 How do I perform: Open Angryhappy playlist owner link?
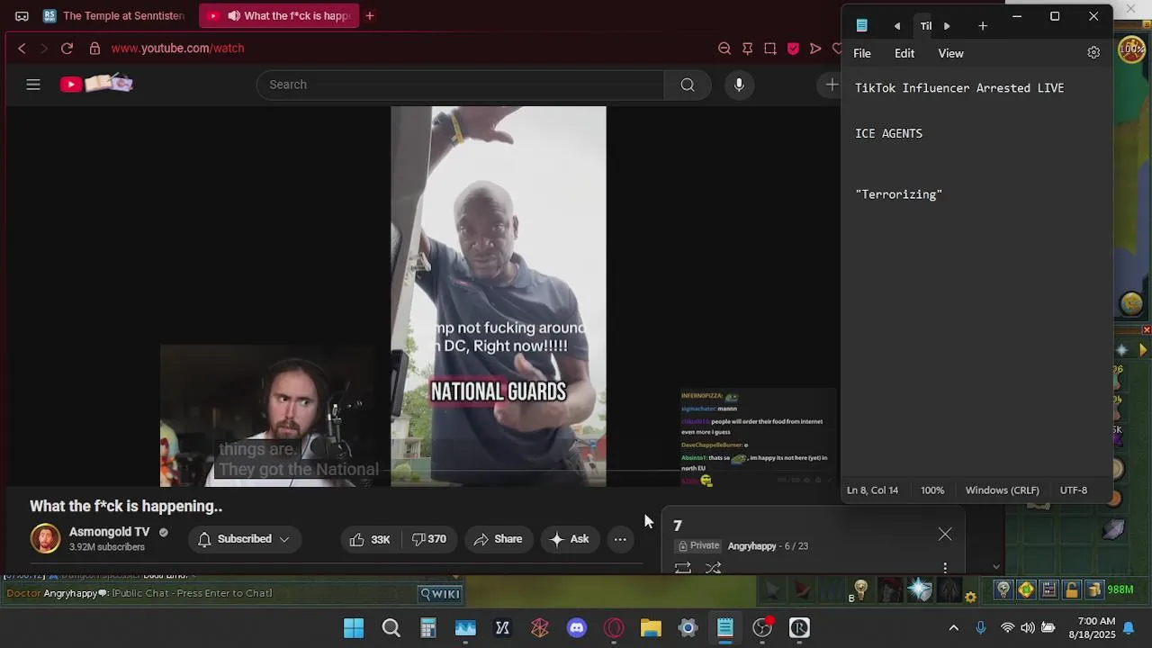tap(752, 546)
